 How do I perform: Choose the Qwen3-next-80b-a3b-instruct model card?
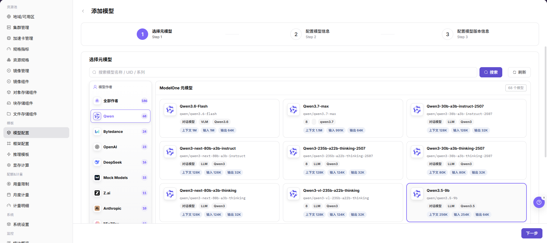point(219,160)
